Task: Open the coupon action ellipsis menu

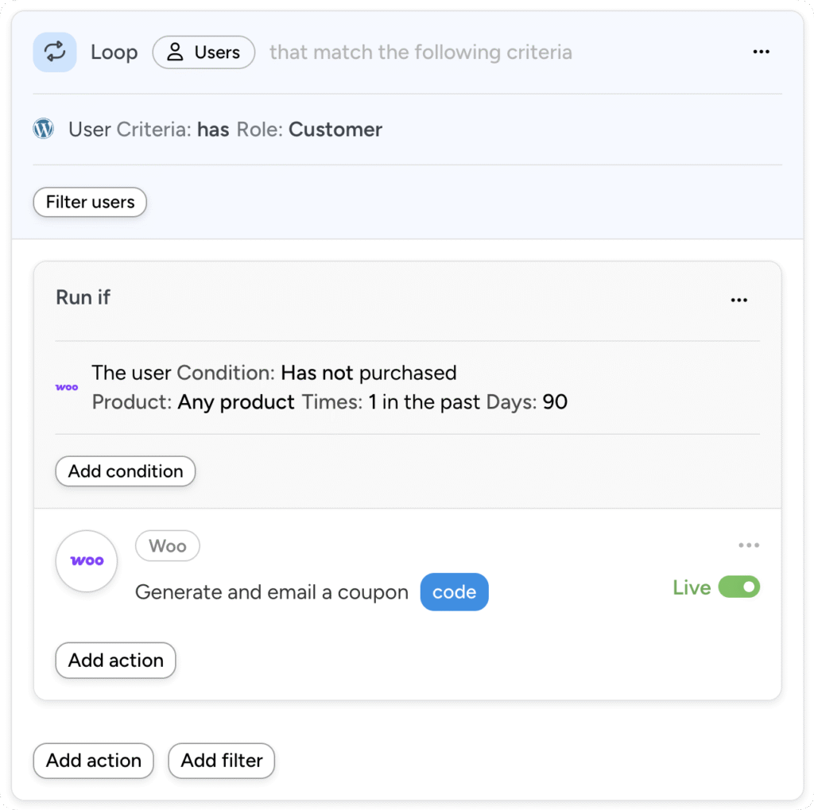Action: tap(748, 545)
